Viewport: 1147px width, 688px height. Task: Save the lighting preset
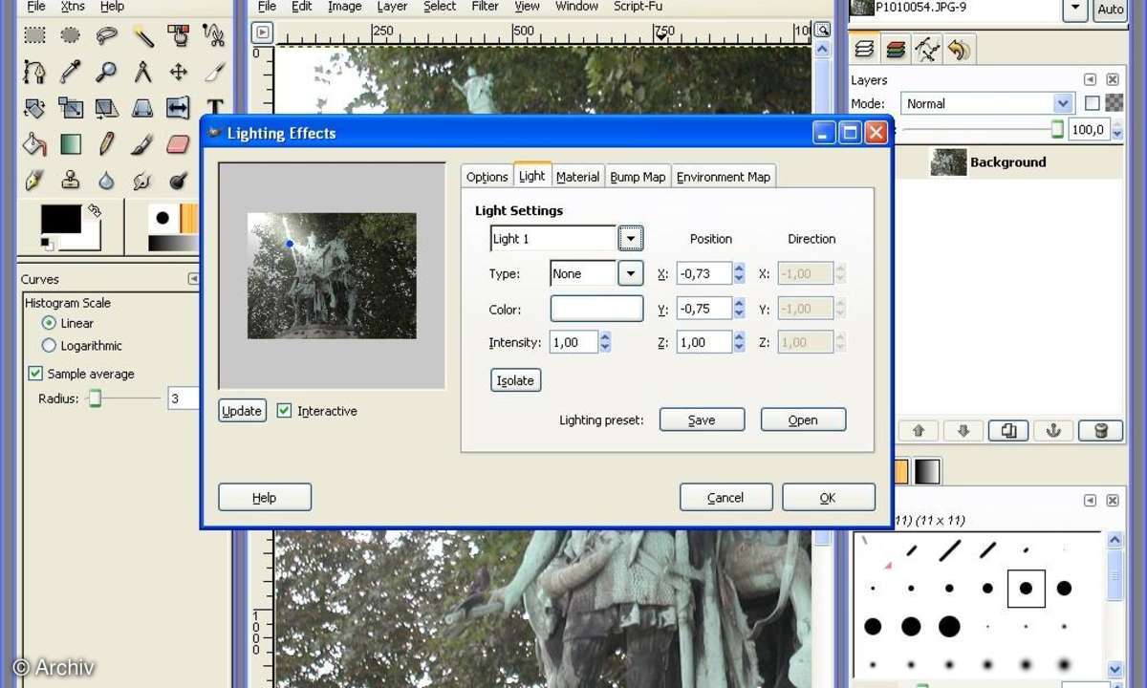tap(702, 419)
